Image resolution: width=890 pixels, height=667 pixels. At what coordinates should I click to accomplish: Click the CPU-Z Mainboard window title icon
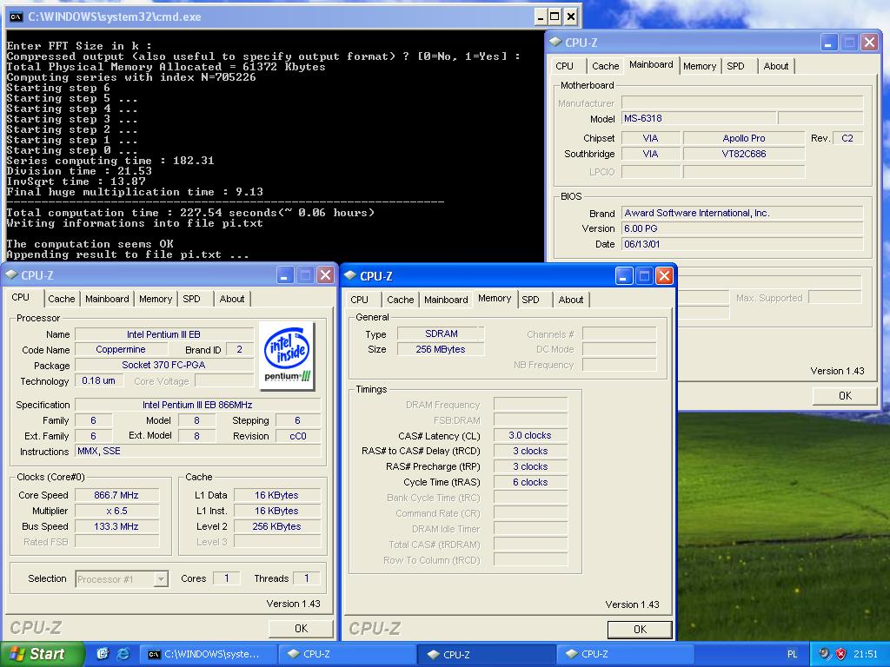pos(555,42)
